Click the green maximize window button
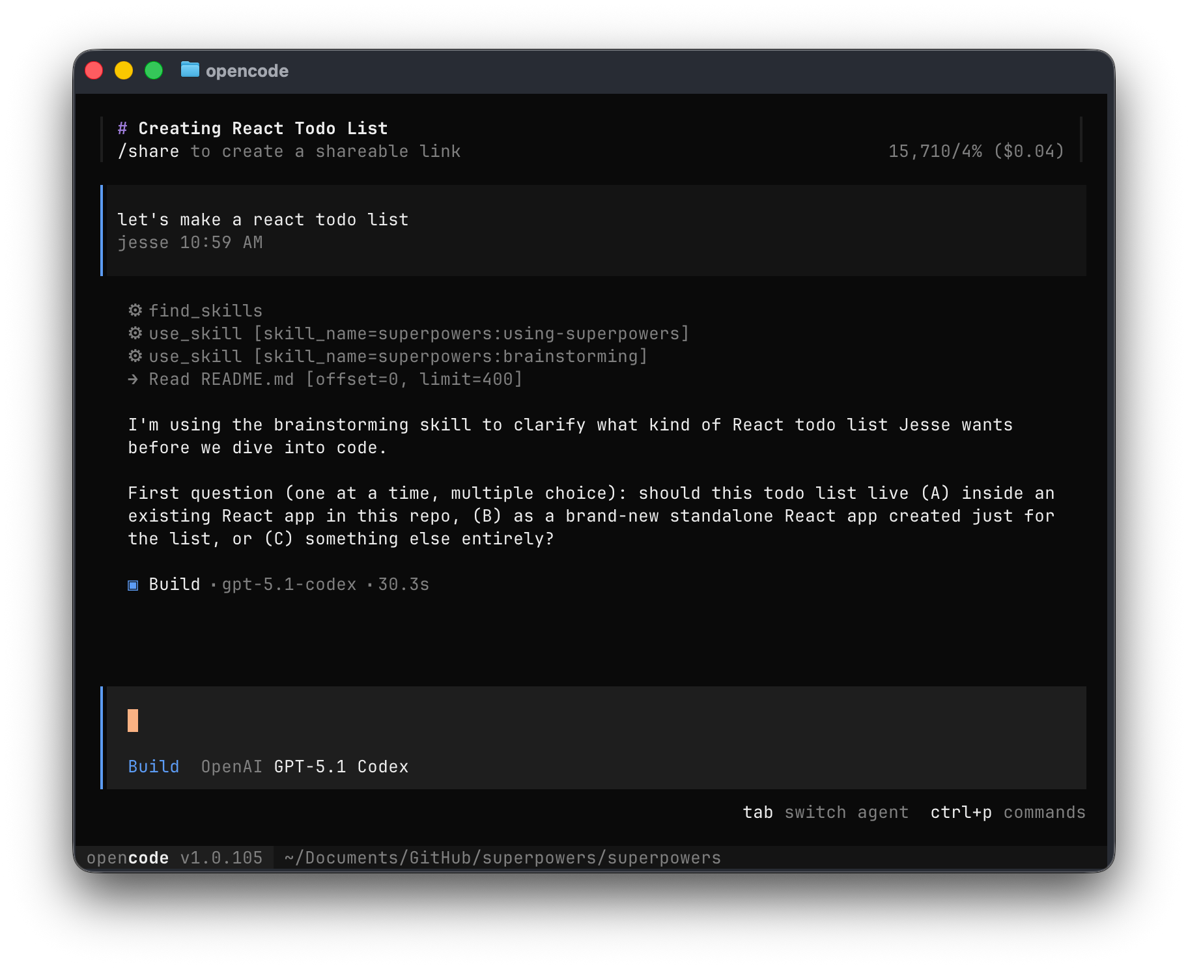Screen dimensions: 1188x969 [x=154, y=70]
